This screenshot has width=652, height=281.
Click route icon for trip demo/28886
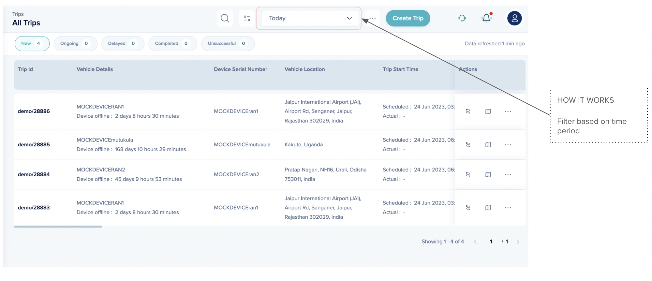coord(468,111)
